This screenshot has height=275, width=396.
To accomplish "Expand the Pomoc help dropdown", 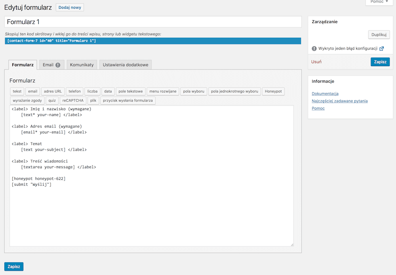I will [x=379, y=2].
